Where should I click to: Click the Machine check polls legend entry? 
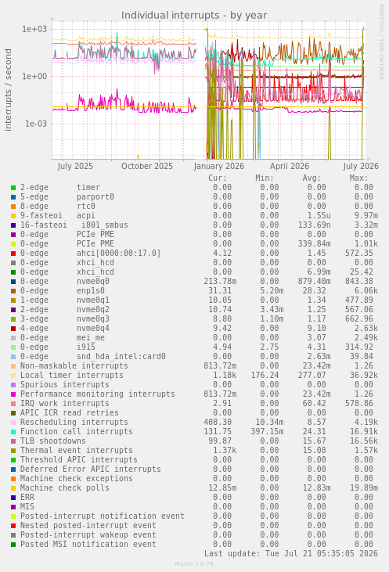[x=65, y=487]
